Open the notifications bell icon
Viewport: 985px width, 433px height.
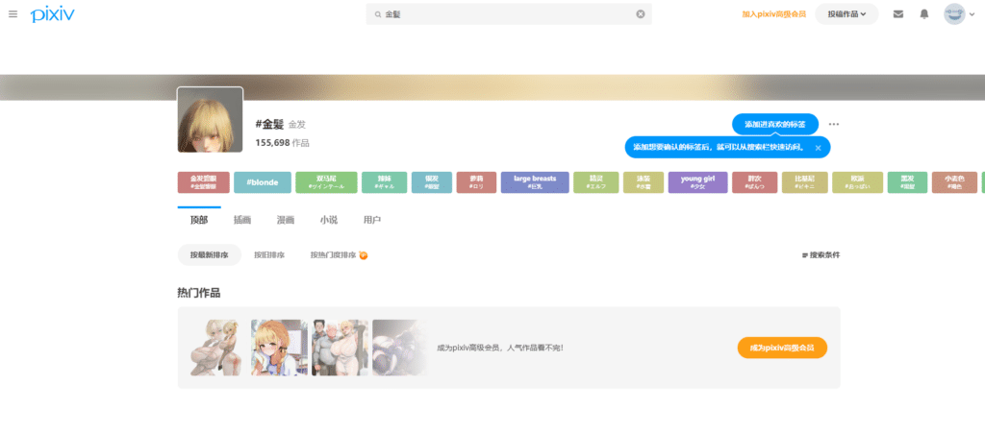(924, 13)
